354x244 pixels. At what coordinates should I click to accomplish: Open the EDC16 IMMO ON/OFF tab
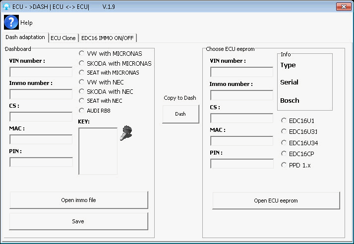(x=108, y=38)
